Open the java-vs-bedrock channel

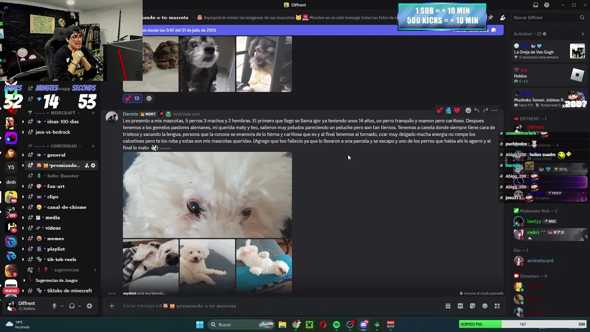(60, 132)
